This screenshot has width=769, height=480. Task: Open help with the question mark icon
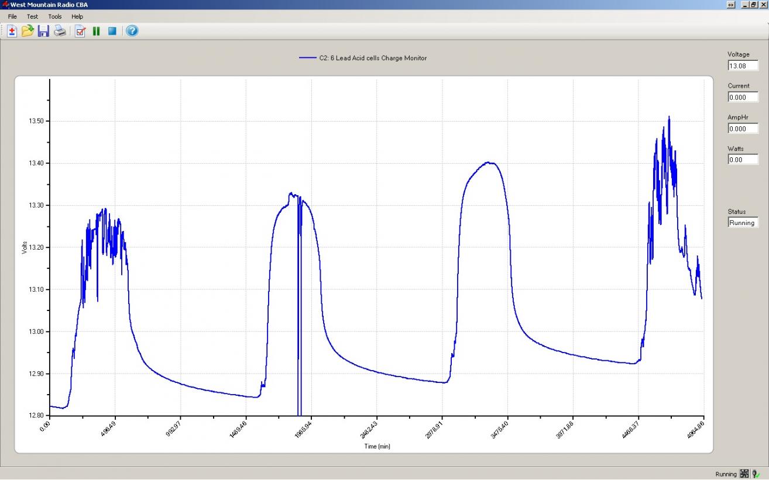132,31
